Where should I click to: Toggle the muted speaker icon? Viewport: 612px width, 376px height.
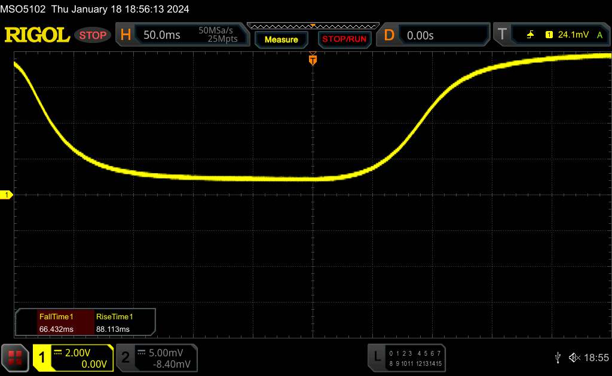[x=574, y=357]
